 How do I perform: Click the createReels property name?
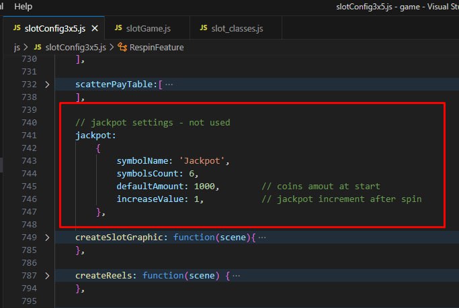[x=103, y=276]
